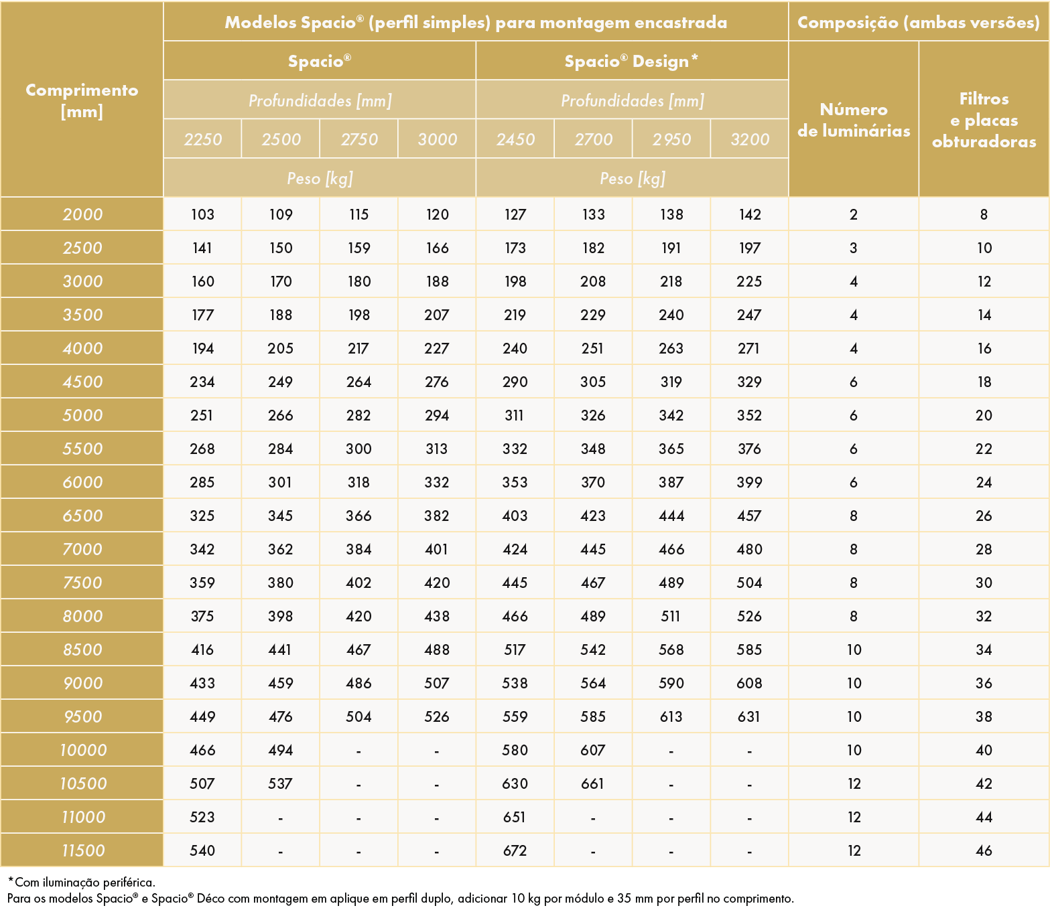Select the Spacio® Design* header cell
The image size is (1050, 912).
tap(632, 61)
